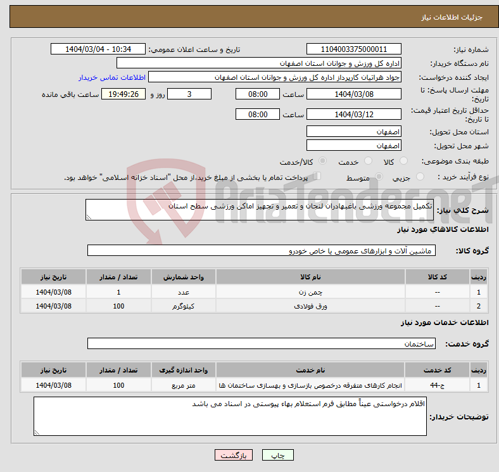This screenshot has width=499, height=472.
Task: Click the announcement date field 1404/03/04 - 10:34
Action: (x=98, y=49)
